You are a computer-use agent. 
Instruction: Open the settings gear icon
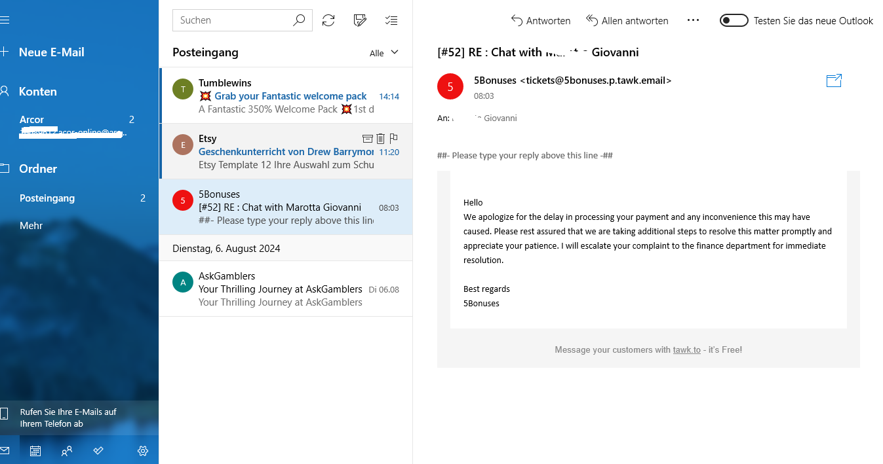pos(143,450)
